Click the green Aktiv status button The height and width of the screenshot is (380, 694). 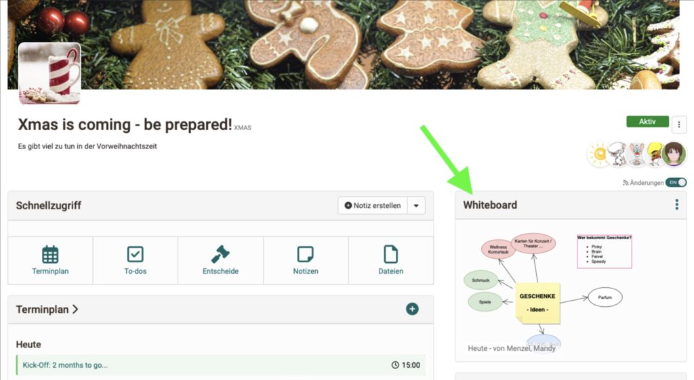pos(647,122)
